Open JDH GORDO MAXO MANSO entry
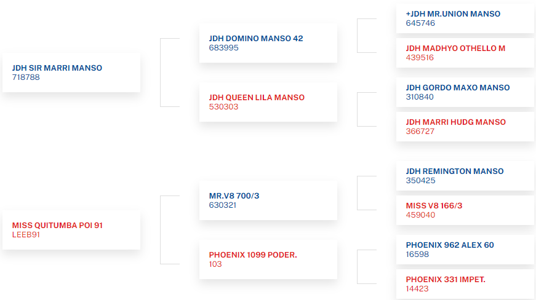 pos(465,92)
